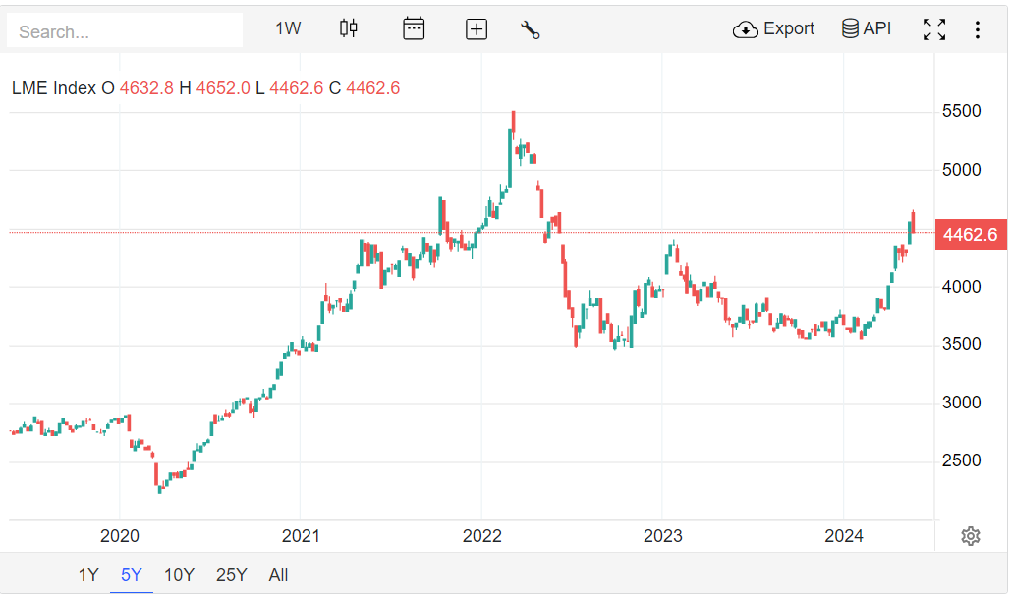Image resolution: width=1010 pixels, height=595 pixels.
Task: Open the calendar date range picker
Action: [x=414, y=28]
